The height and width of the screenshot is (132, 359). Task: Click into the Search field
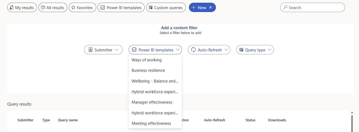313,7
